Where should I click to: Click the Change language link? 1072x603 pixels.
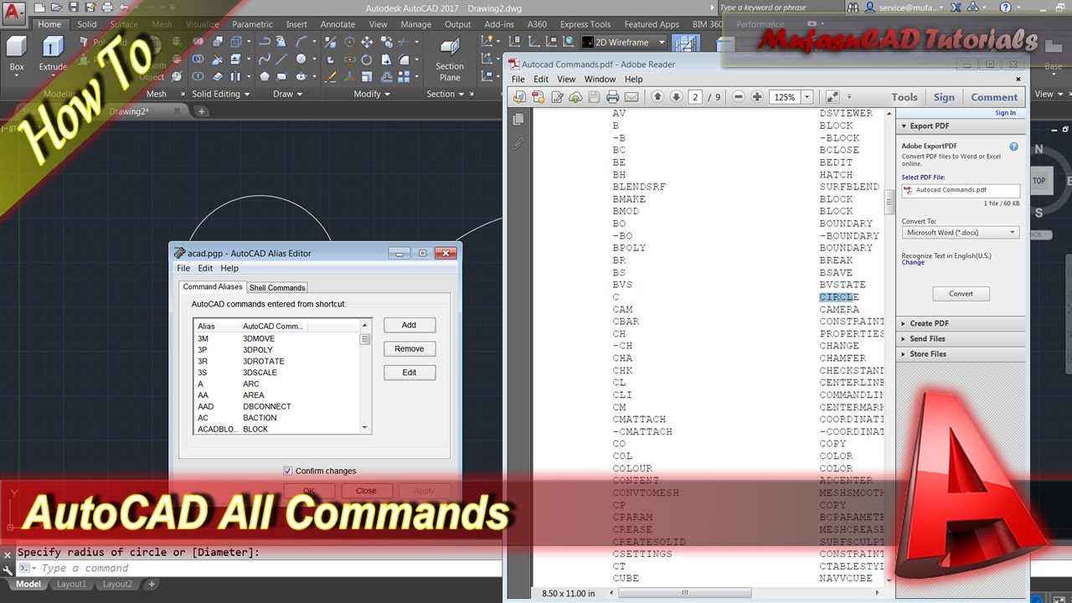913,262
